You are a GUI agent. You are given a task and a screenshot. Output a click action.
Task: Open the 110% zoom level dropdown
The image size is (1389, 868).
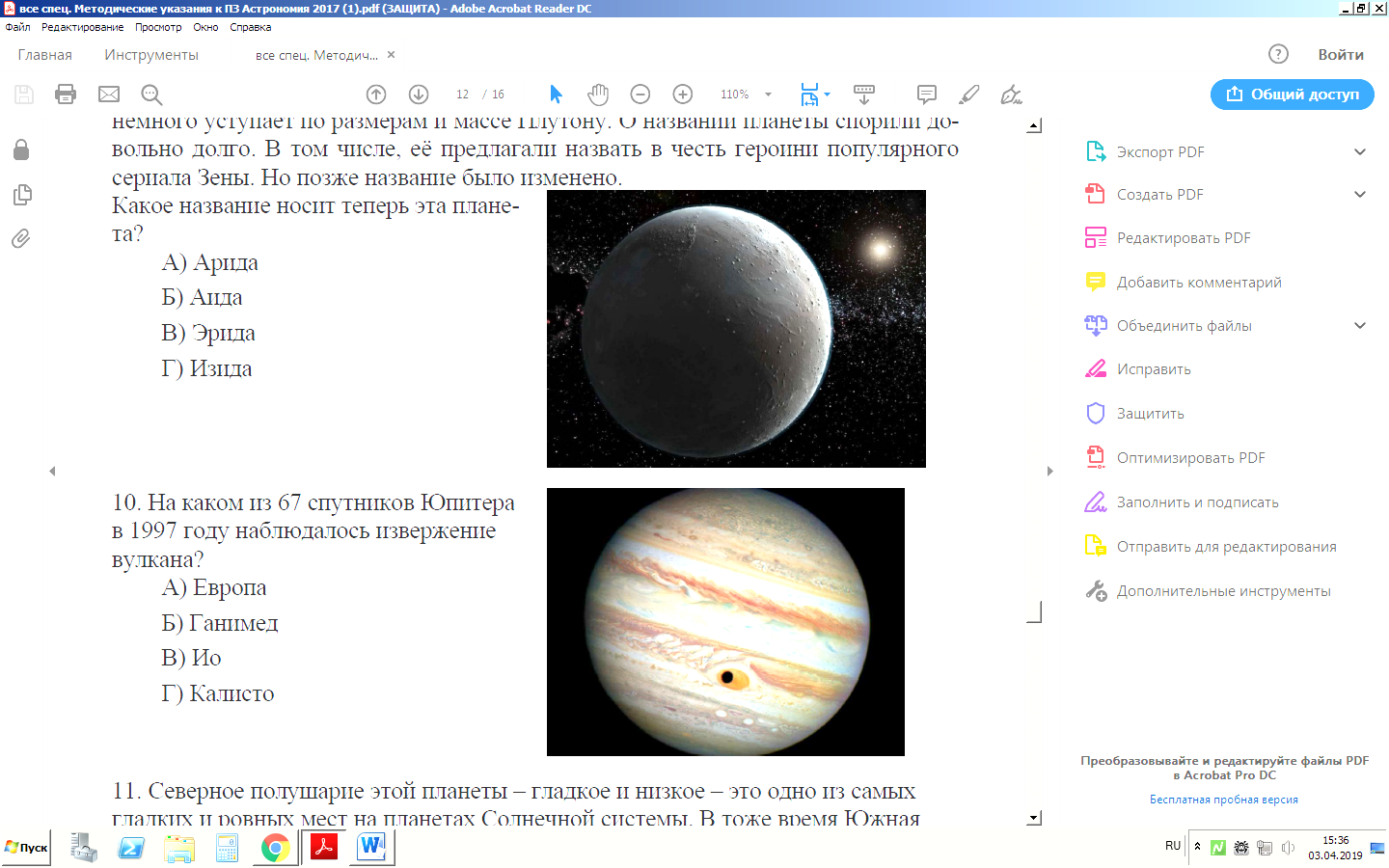(x=768, y=95)
